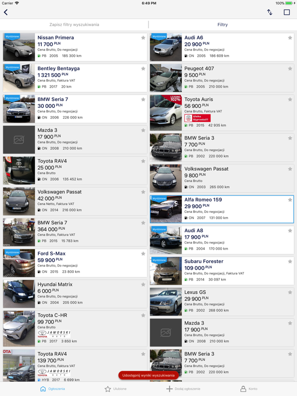Select the mileage text 185 300 km
297x396 pixels.
pyautogui.click(x=72, y=56)
